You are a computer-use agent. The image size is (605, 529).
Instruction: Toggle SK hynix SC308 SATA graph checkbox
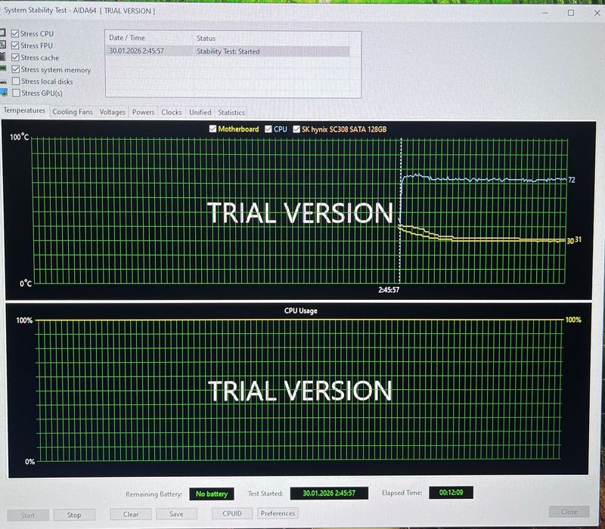click(296, 129)
